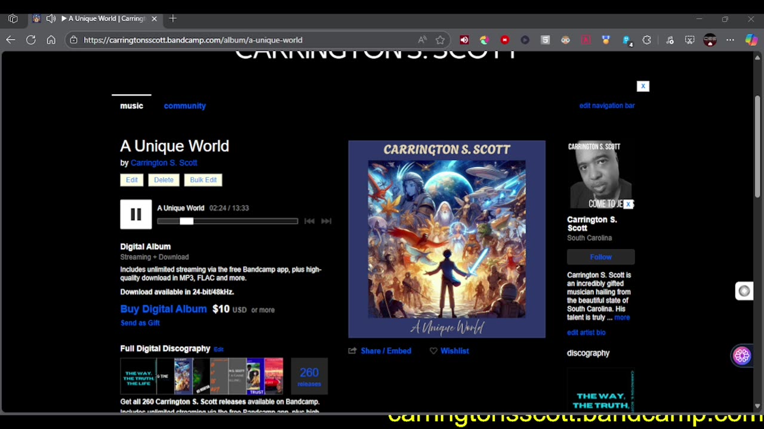Viewport: 764px width, 429px height.
Task: Add this page to favorites
Action: [x=440, y=40]
